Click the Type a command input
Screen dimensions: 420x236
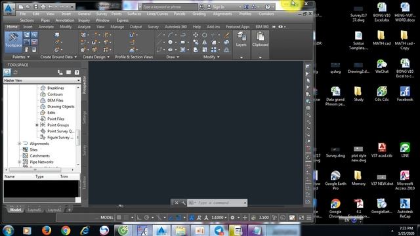pos(217,203)
